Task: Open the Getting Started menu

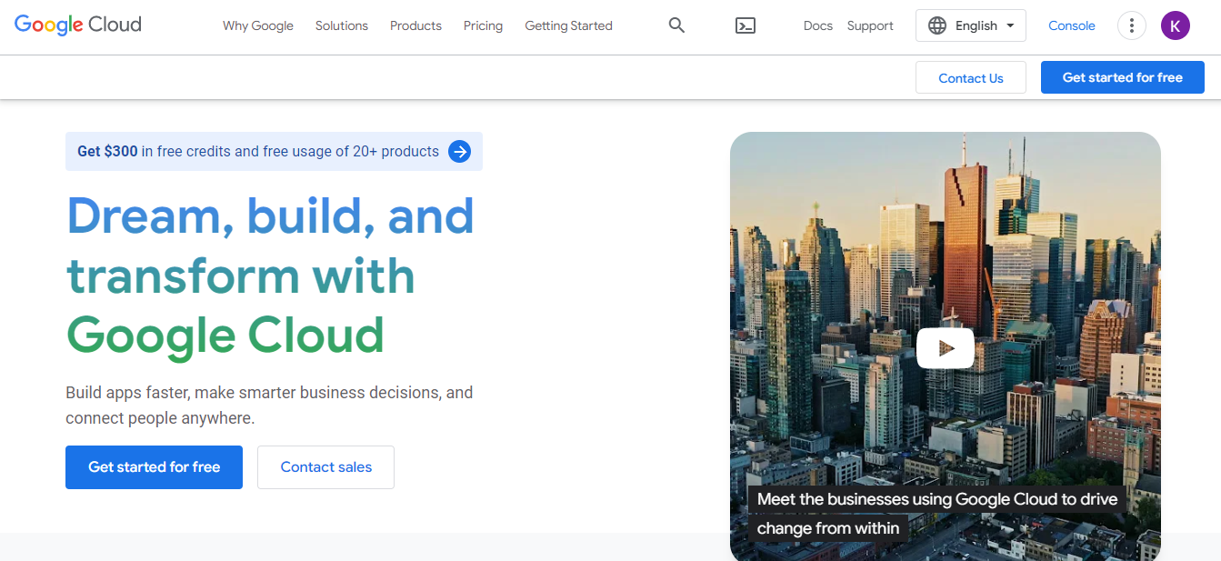Action: click(x=568, y=25)
